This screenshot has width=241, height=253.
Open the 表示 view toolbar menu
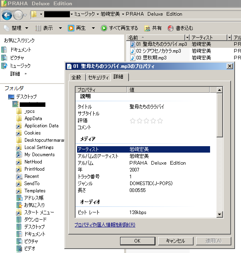[49, 28]
